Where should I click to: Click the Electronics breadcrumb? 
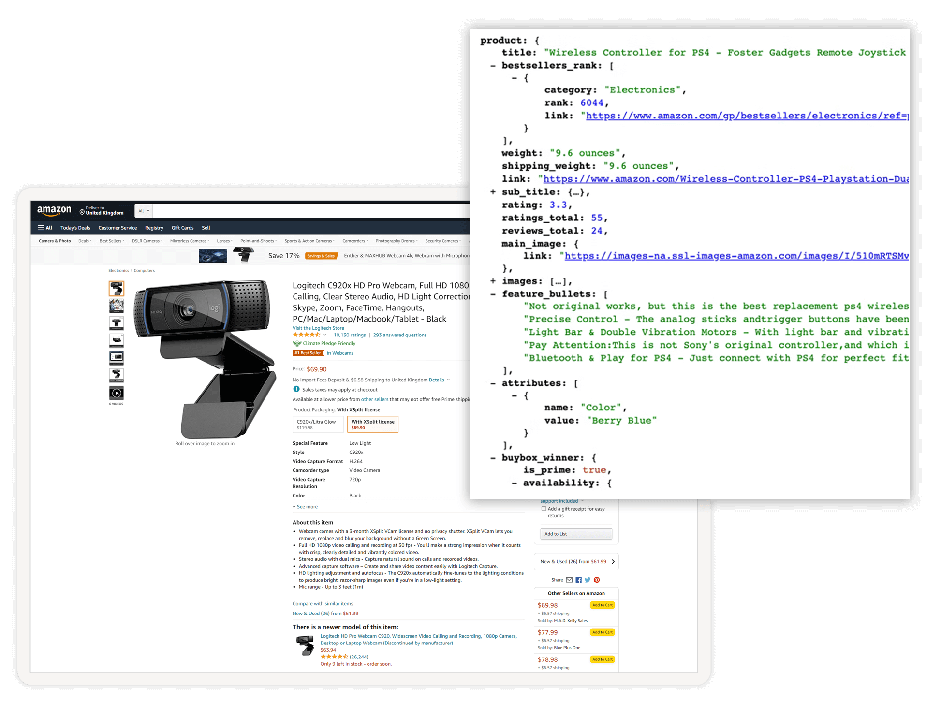pyautogui.click(x=118, y=271)
